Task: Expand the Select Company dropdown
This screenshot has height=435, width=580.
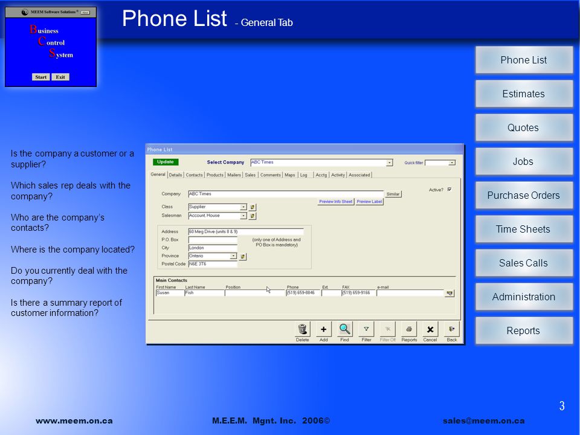Action: (389, 163)
